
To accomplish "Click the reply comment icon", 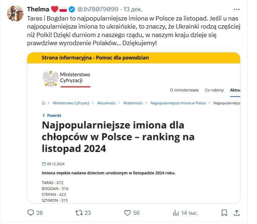I will pos(31,213).
